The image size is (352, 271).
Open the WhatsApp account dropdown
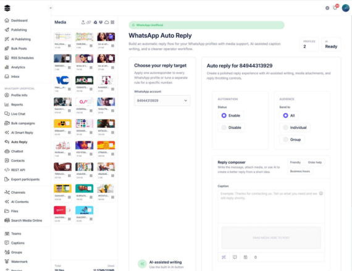click(x=162, y=101)
